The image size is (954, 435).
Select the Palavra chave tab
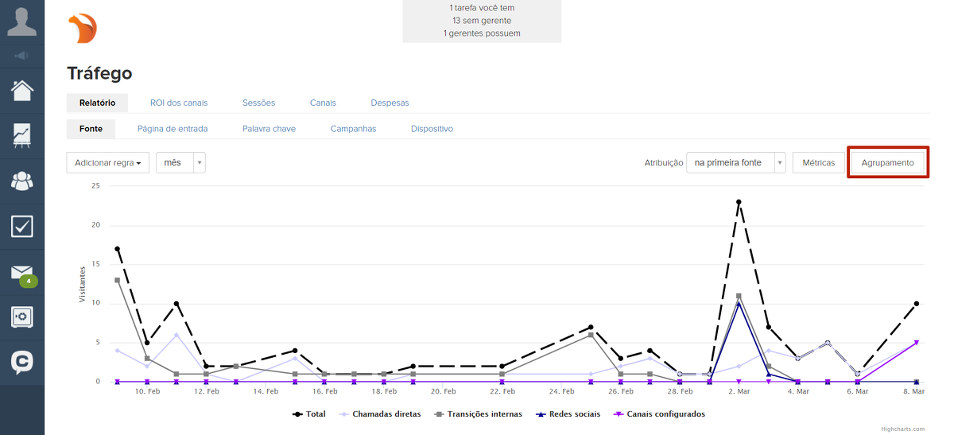[x=269, y=129]
